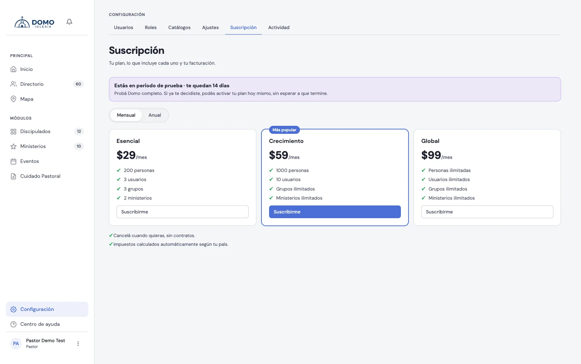The image size is (581, 364).
Task: Open Centro de ayuda question icon
Action: (13, 324)
